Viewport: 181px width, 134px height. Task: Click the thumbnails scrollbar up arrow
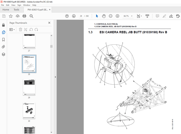coord(51,36)
